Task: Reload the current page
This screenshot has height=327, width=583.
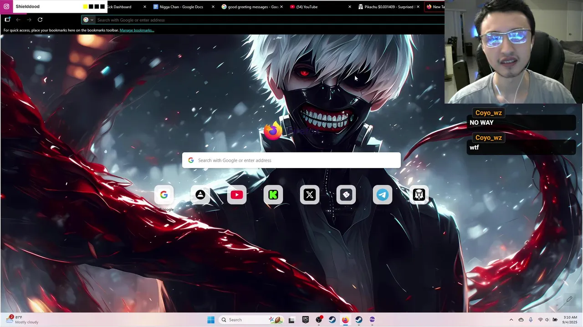Action: [x=40, y=20]
